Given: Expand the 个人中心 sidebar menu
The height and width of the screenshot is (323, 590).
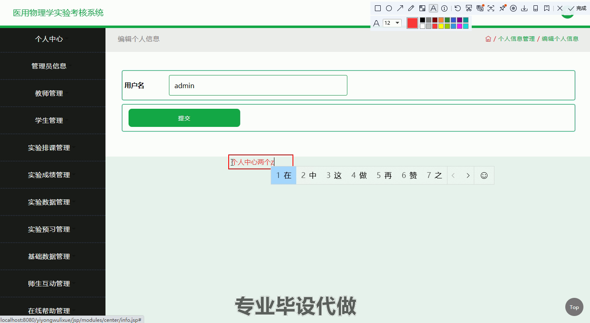Looking at the screenshot, I should pyautogui.click(x=53, y=39).
